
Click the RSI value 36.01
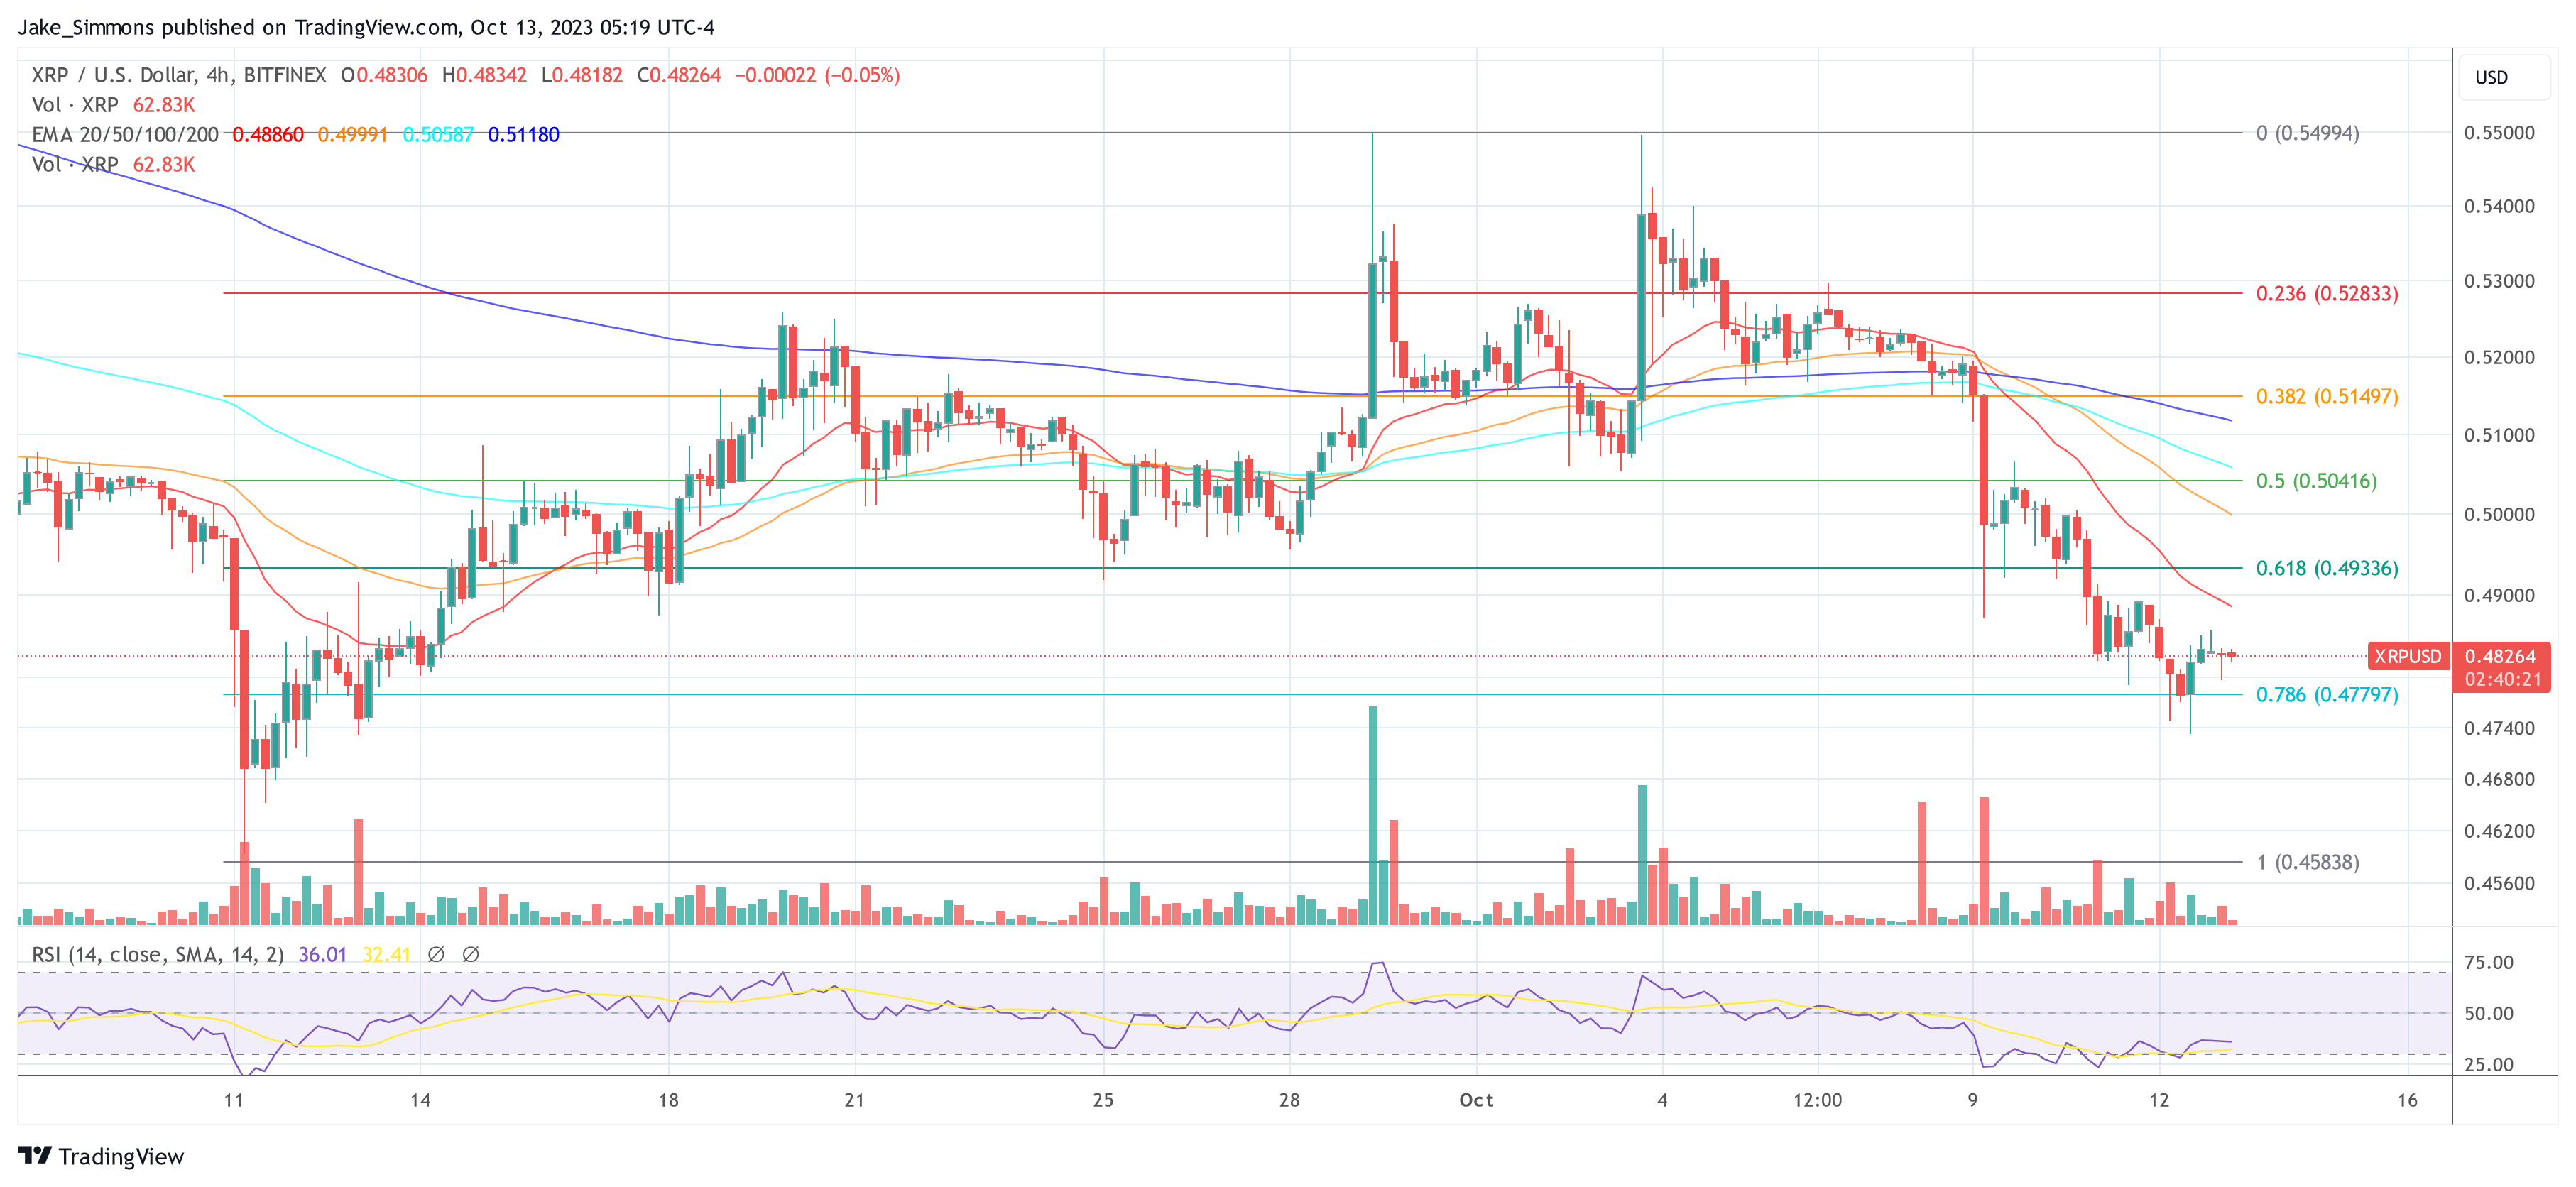pos(322,955)
